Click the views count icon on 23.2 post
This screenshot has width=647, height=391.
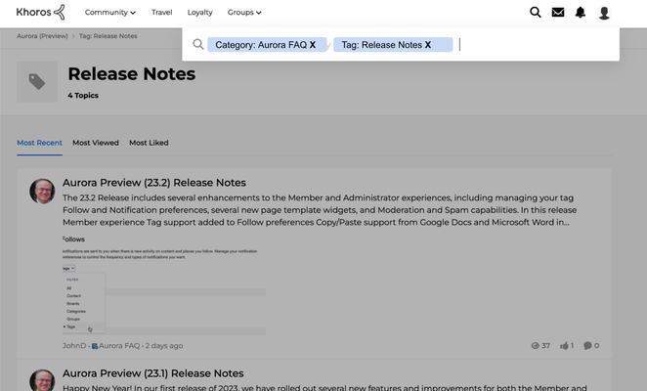coord(536,346)
